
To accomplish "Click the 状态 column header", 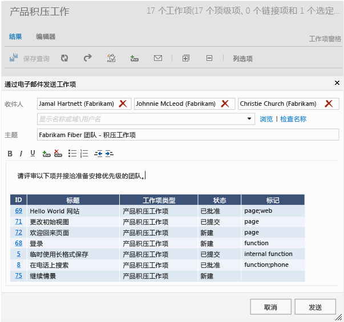I will 220,200.
